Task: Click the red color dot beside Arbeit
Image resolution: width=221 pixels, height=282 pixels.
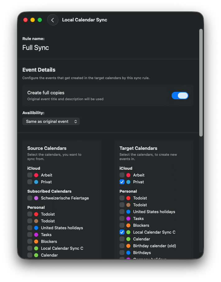Action: tap(37, 175)
